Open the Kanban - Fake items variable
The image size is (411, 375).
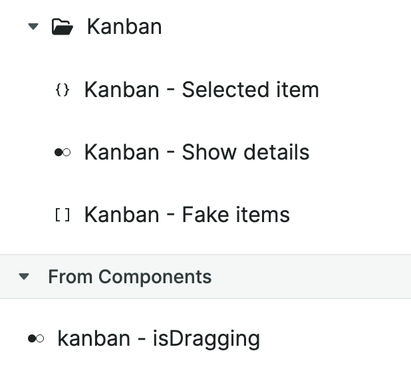186,215
